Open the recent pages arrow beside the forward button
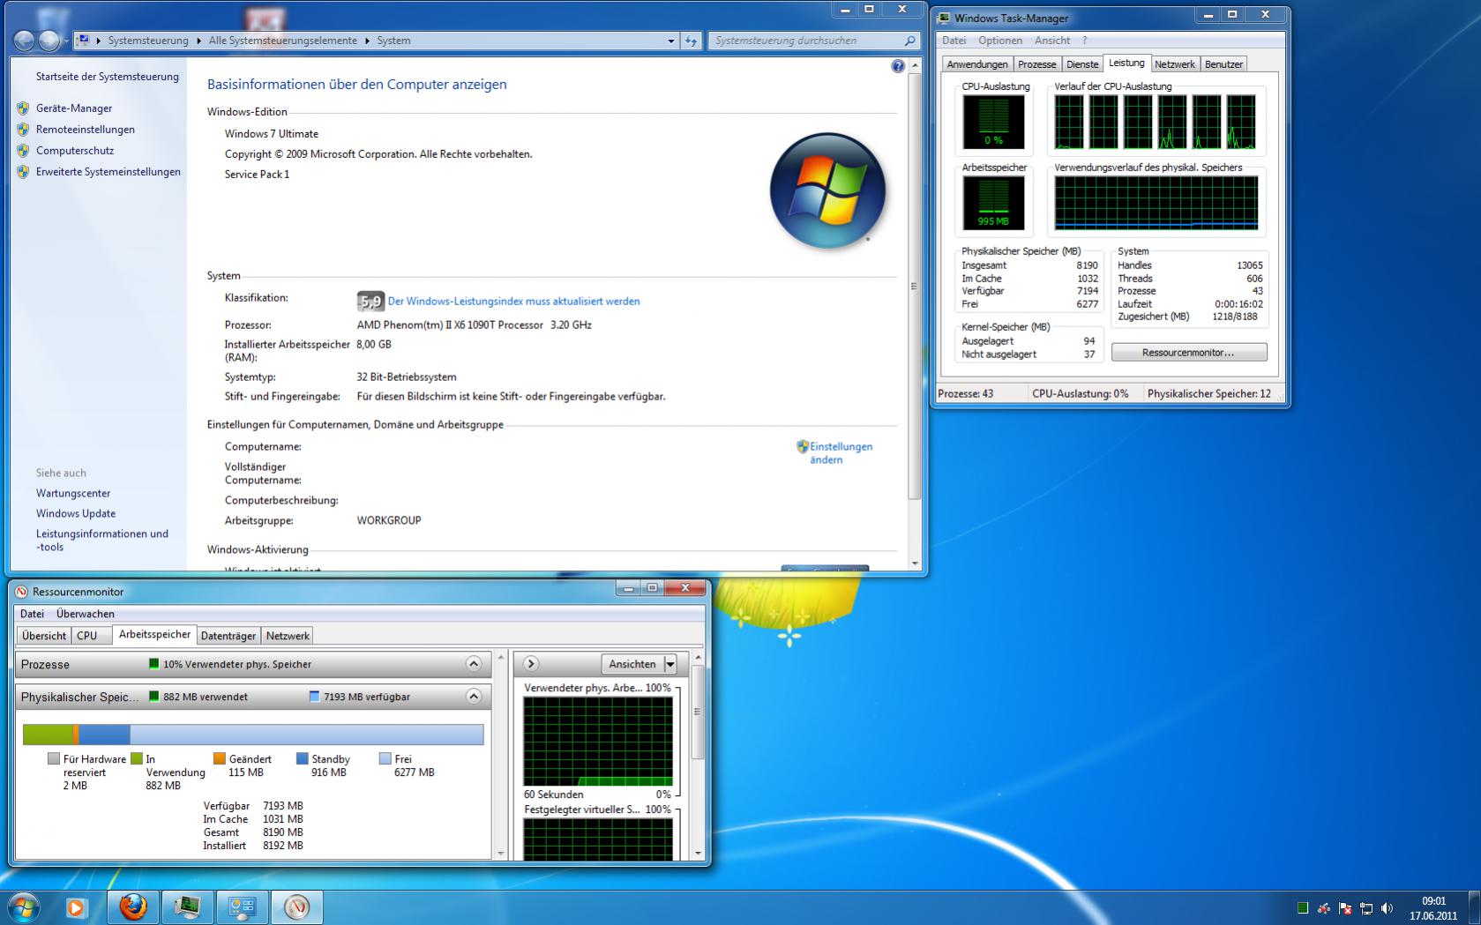1481x925 pixels. (66, 41)
